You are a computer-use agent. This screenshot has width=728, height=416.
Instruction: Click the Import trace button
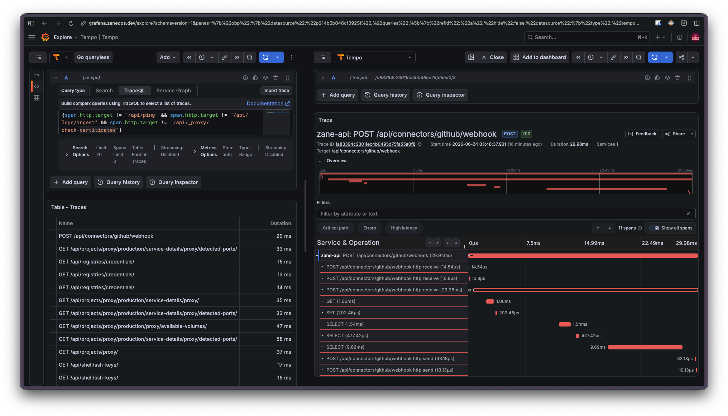[276, 91]
